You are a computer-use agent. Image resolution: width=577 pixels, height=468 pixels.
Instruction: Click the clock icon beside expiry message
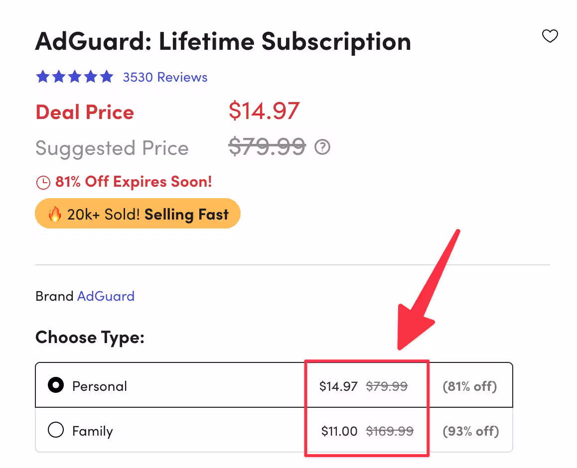click(42, 182)
